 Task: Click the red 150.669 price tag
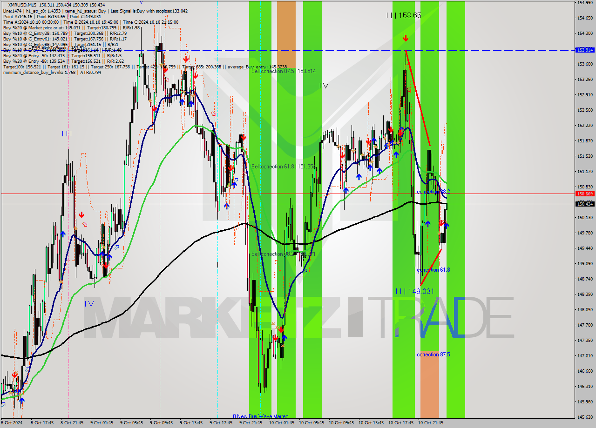585,194
